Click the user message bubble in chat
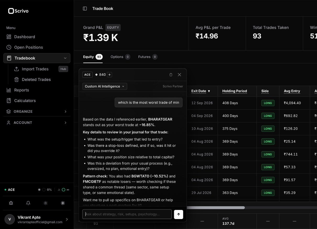The width and height of the screenshot is (317, 229). 148,103
